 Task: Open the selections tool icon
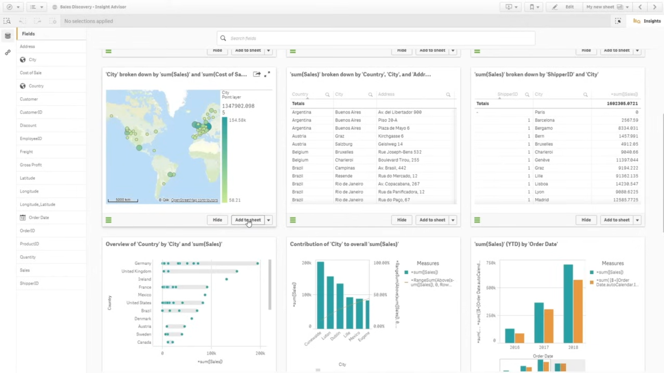tap(618, 21)
